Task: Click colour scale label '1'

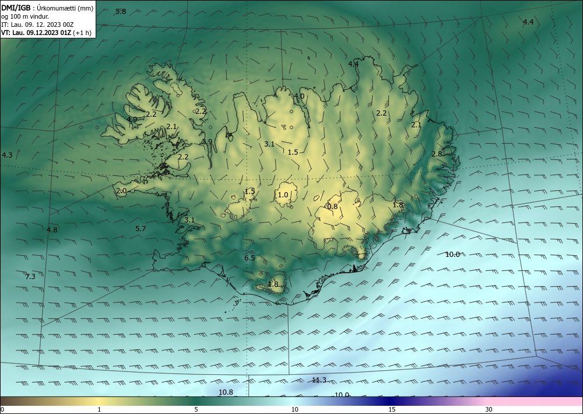Action: point(99,410)
